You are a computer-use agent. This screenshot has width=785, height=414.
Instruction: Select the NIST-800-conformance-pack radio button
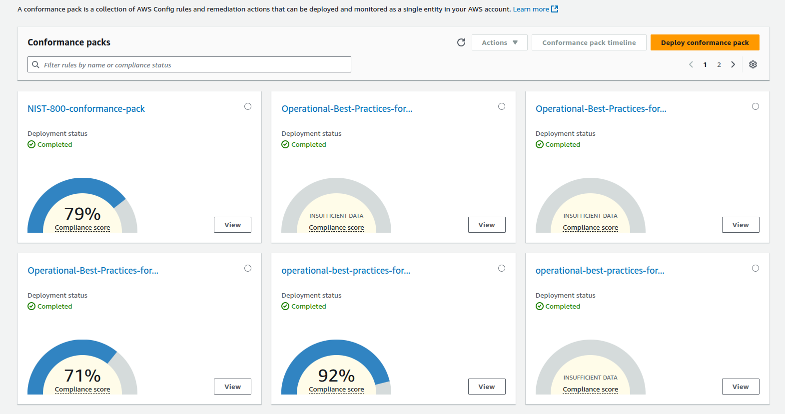tap(248, 106)
